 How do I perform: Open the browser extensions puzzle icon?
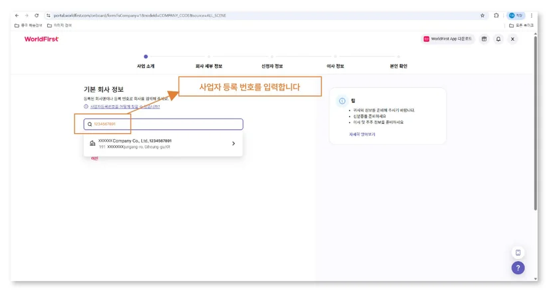tap(496, 15)
